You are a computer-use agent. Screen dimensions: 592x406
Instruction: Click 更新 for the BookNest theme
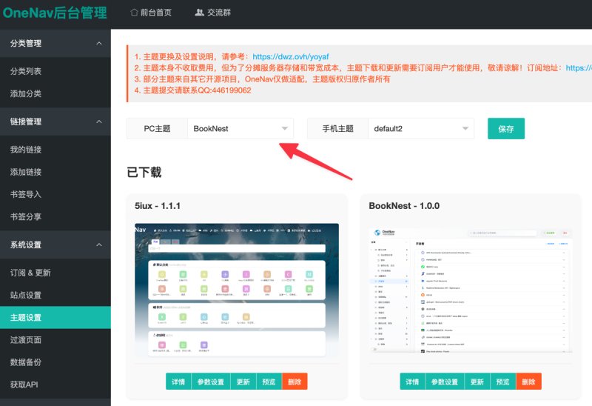(477, 382)
